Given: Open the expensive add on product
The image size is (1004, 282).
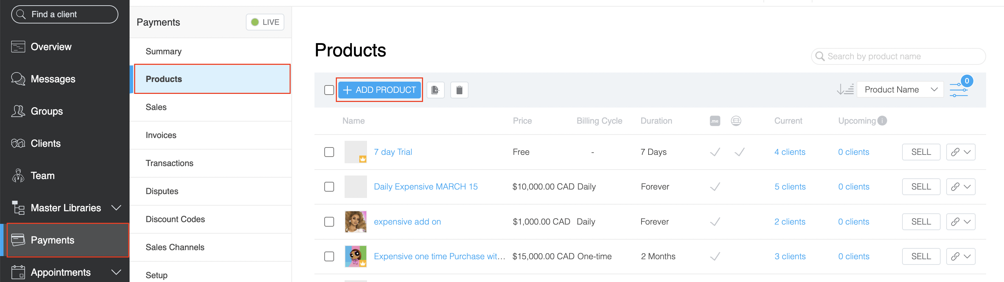Looking at the screenshot, I should click(x=407, y=222).
